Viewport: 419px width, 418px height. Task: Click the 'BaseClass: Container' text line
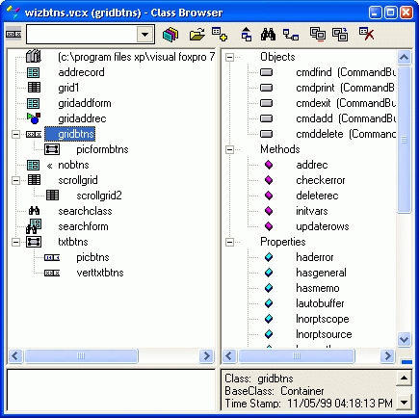click(x=275, y=391)
